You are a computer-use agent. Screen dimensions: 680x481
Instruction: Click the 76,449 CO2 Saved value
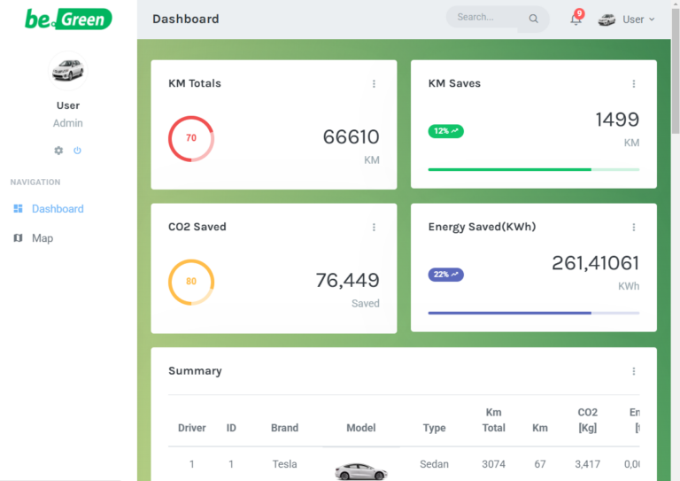[x=347, y=280]
